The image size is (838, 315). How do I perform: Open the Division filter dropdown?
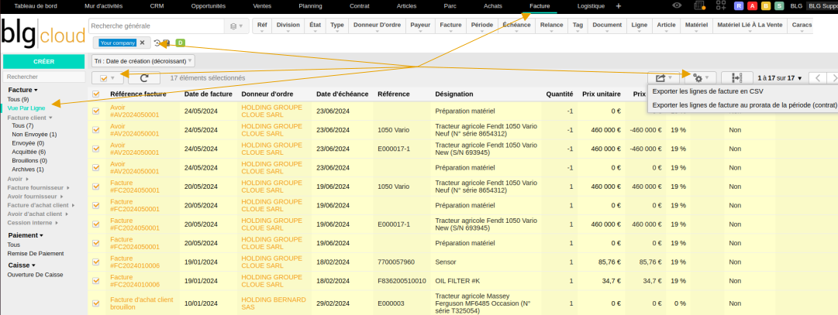pyautogui.click(x=288, y=26)
